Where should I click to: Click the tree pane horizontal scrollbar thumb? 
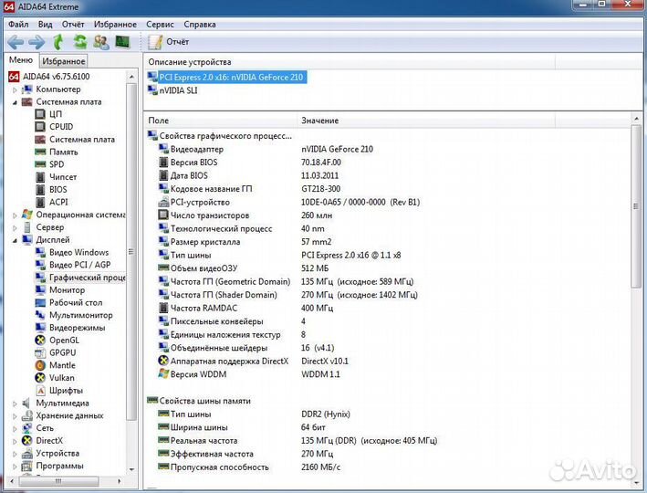pyautogui.click(x=58, y=481)
